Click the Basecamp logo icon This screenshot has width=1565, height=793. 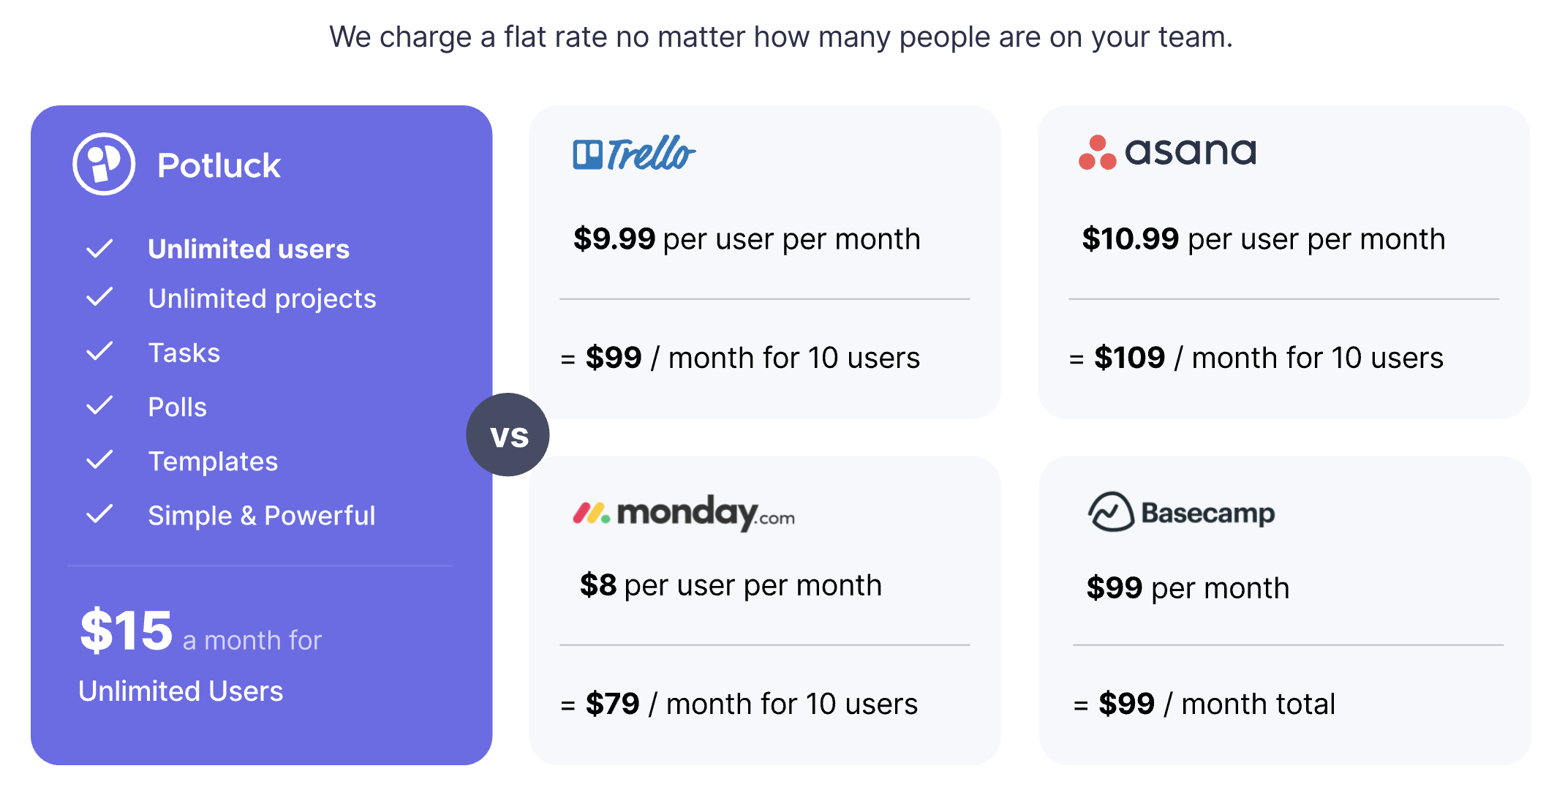pyautogui.click(x=1111, y=511)
